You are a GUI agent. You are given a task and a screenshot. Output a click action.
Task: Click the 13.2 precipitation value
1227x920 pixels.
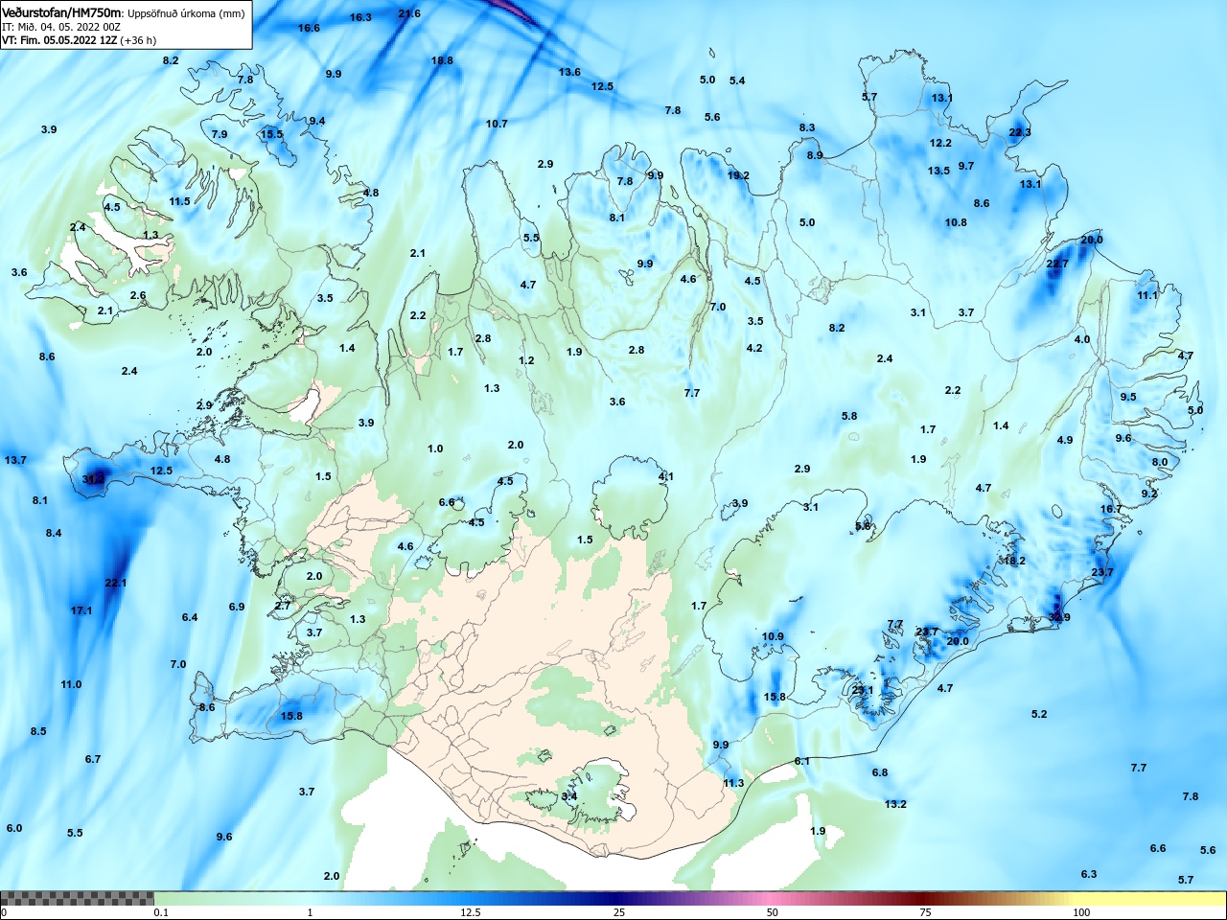tap(895, 804)
